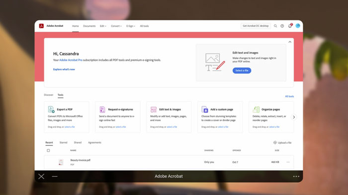Click the Upload a file cloud icon
The height and width of the screenshot is (195, 348).
[275, 142]
